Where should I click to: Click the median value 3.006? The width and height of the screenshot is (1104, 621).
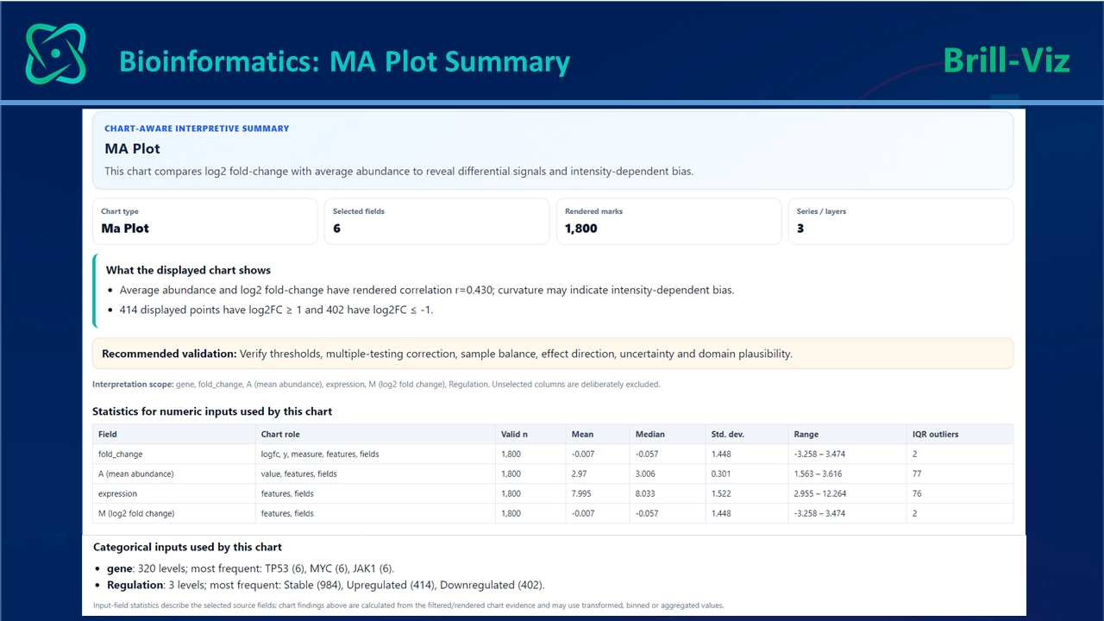pos(647,474)
